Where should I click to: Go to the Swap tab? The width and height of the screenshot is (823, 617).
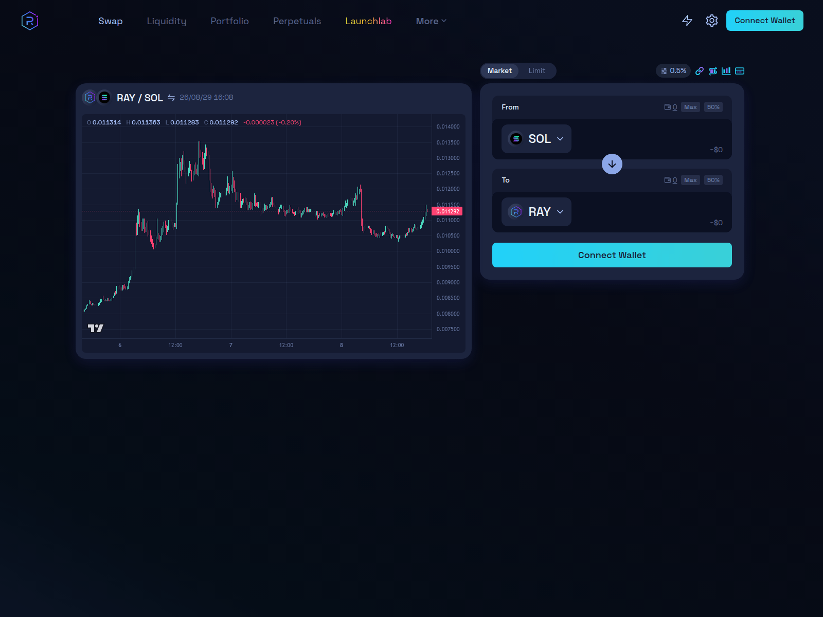pos(111,21)
